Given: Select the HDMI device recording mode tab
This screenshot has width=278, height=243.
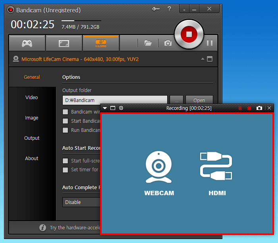Looking at the screenshot, I should 101,43.
